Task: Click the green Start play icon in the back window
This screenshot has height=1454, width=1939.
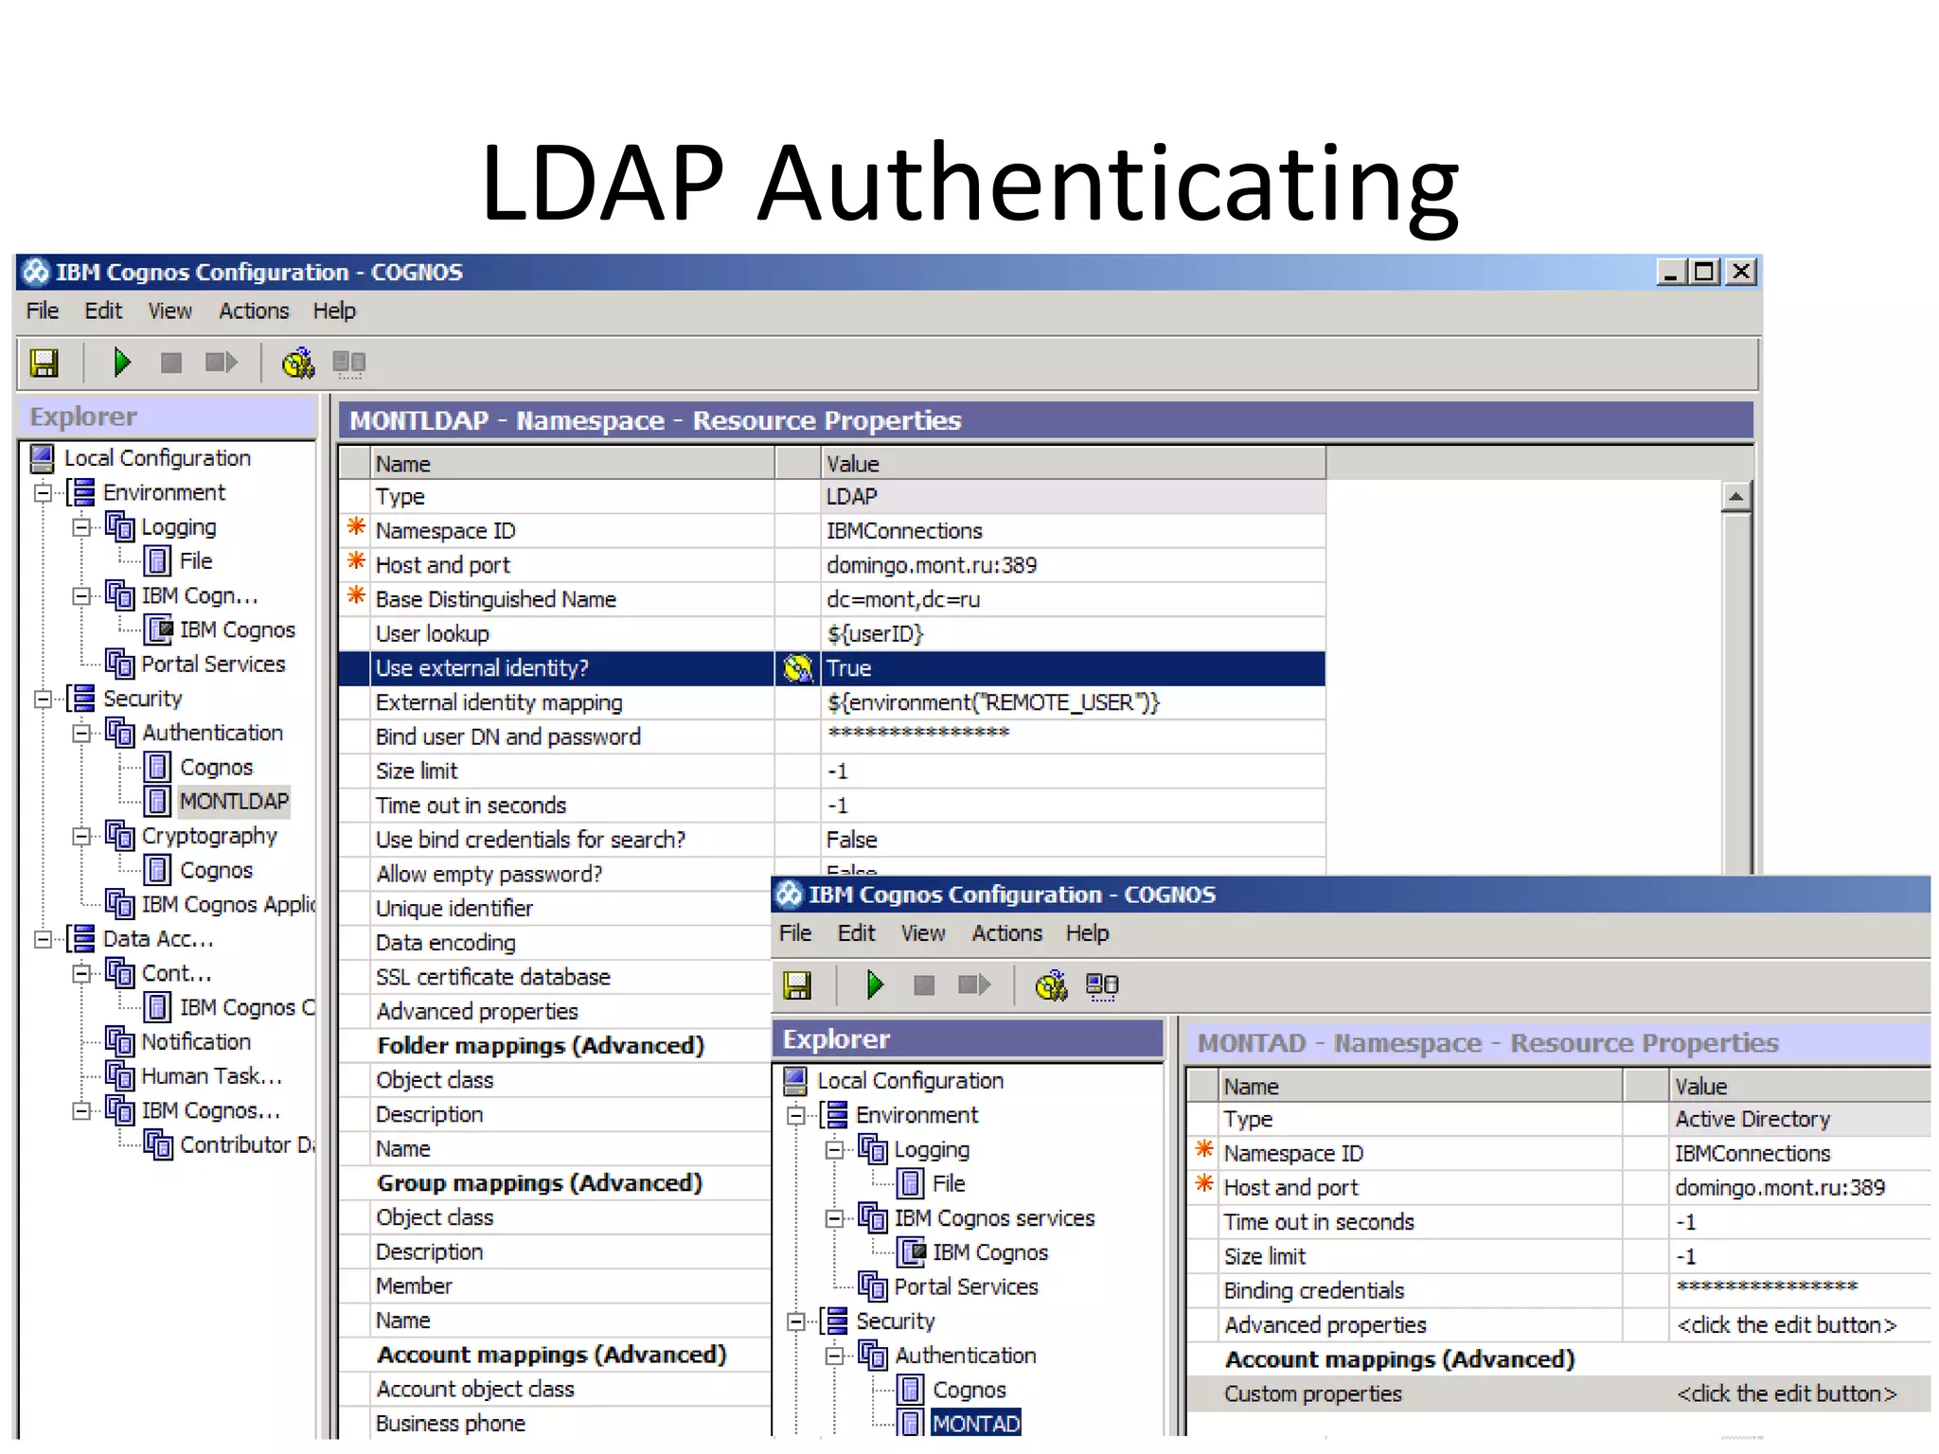Action: [x=122, y=363]
